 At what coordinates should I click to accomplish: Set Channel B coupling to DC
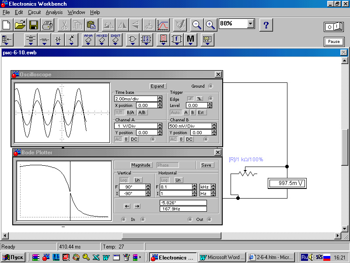(189, 139)
